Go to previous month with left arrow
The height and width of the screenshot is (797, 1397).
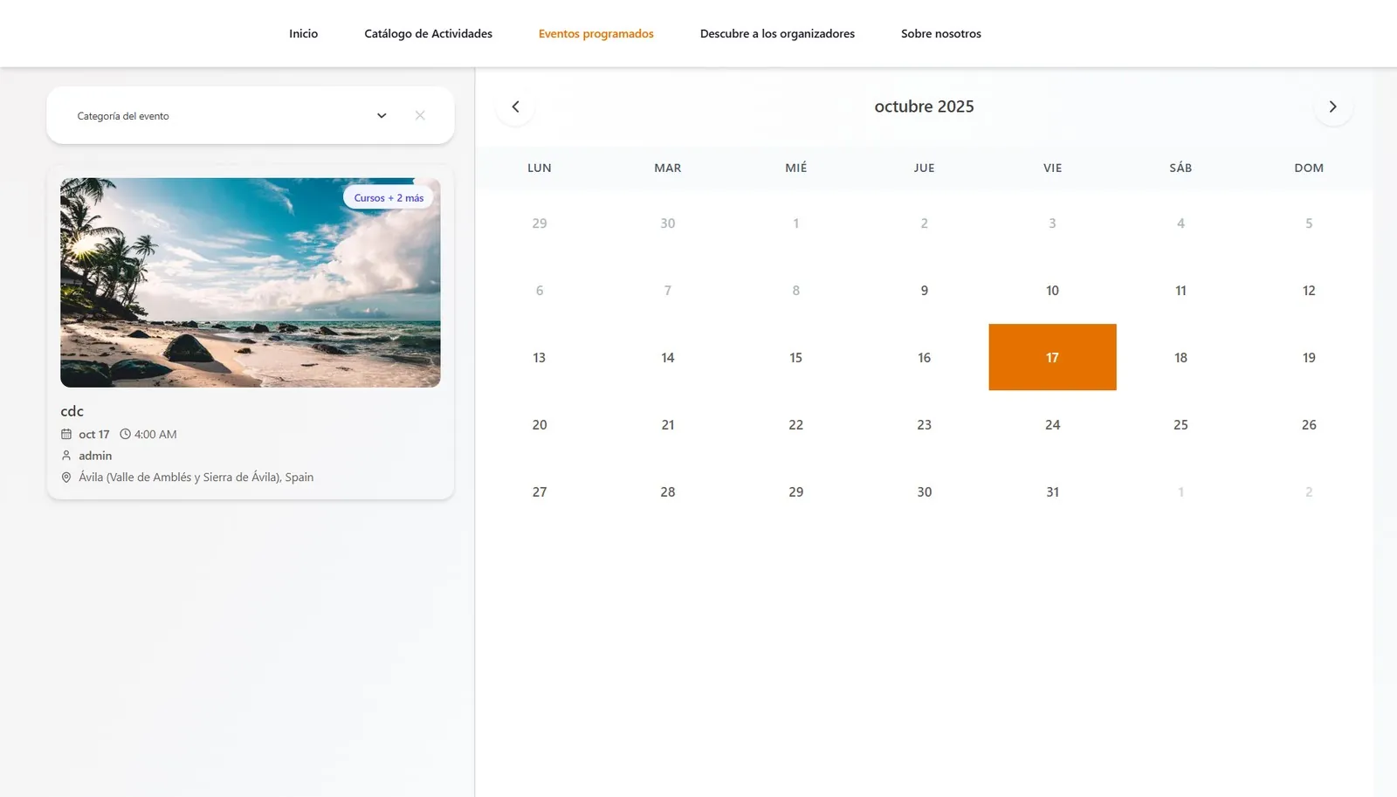click(515, 106)
